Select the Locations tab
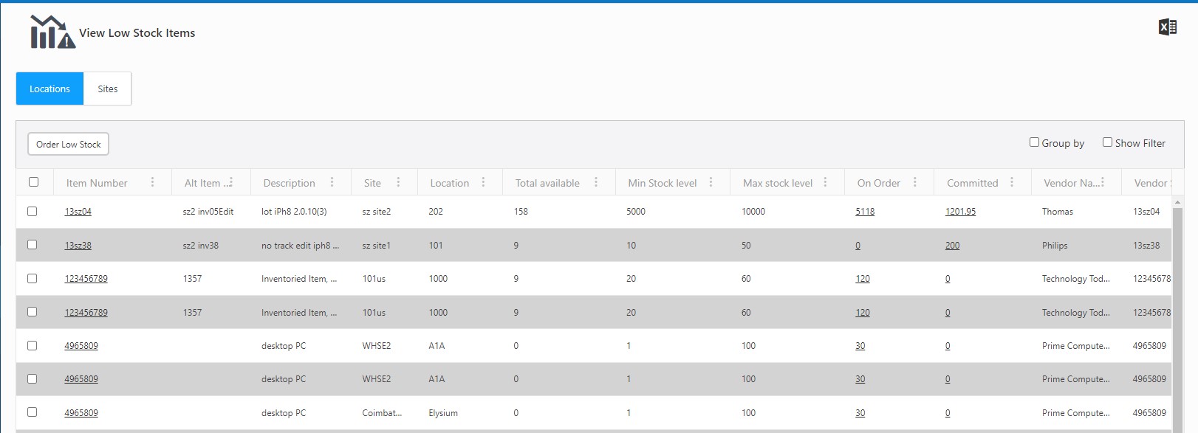The width and height of the screenshot is (1198, 433). coord(49,89)
